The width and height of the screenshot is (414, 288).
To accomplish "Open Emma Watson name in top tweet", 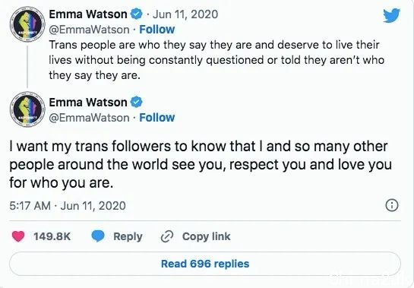I will (x=88, y=14).
